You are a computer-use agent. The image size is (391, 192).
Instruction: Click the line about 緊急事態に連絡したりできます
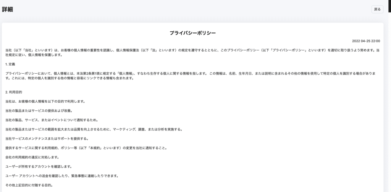pyautogui.click(x=62, y=176)
